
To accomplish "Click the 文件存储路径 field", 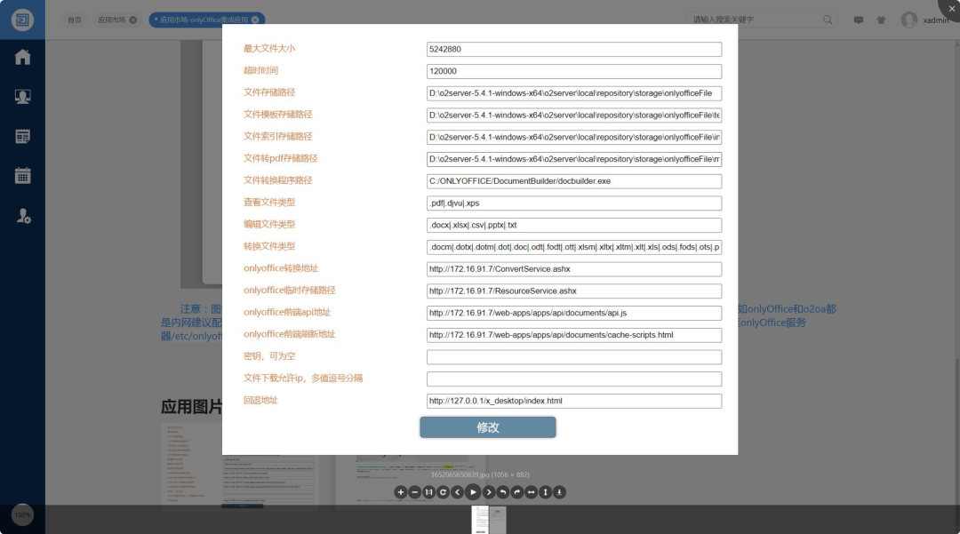I will 573,93.
